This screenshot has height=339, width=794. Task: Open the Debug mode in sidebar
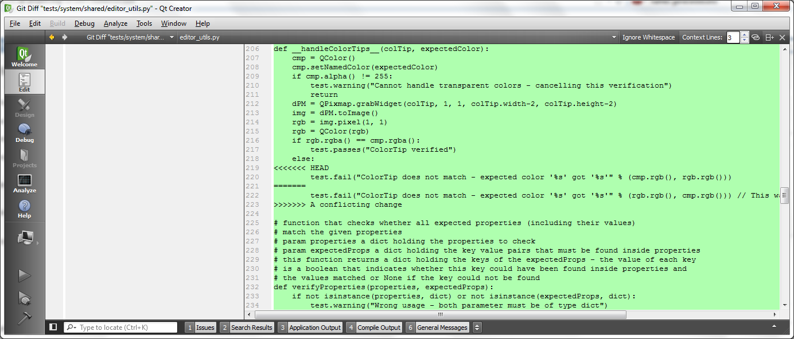coord(24,133)
